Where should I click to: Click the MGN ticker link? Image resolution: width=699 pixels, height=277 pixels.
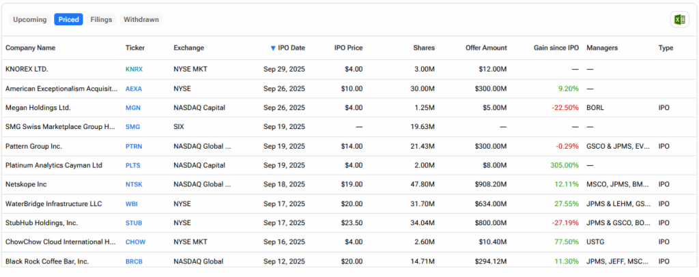pyautogui.click(x=134, y=108)
